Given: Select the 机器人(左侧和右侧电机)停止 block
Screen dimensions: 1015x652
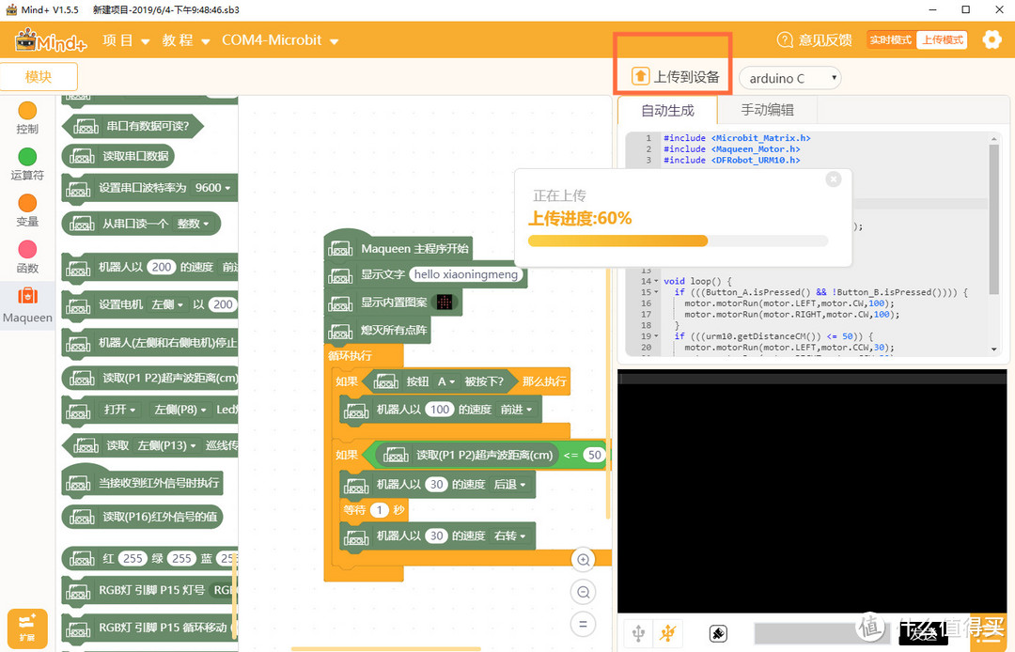Looking at the screenshot, I should [x=150, y=343].
